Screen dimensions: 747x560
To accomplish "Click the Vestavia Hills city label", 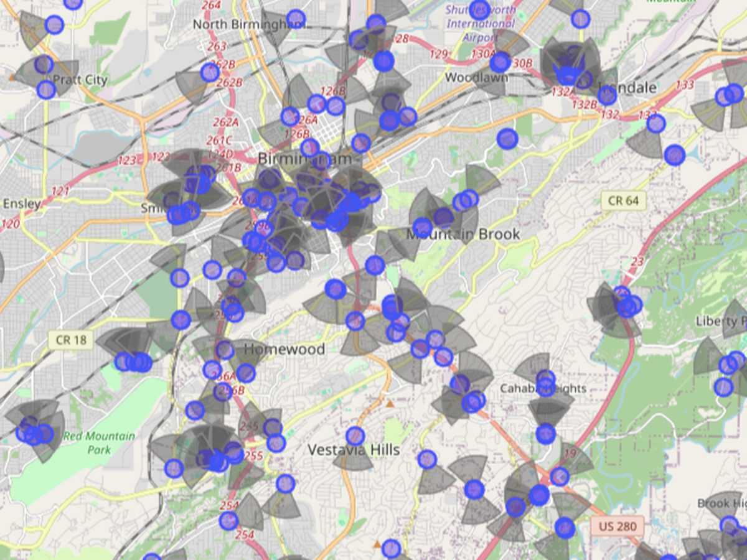I will tap(354, 449).
